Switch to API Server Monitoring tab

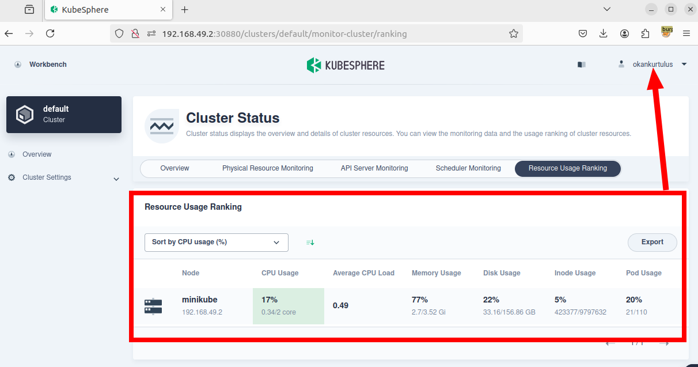374,168
